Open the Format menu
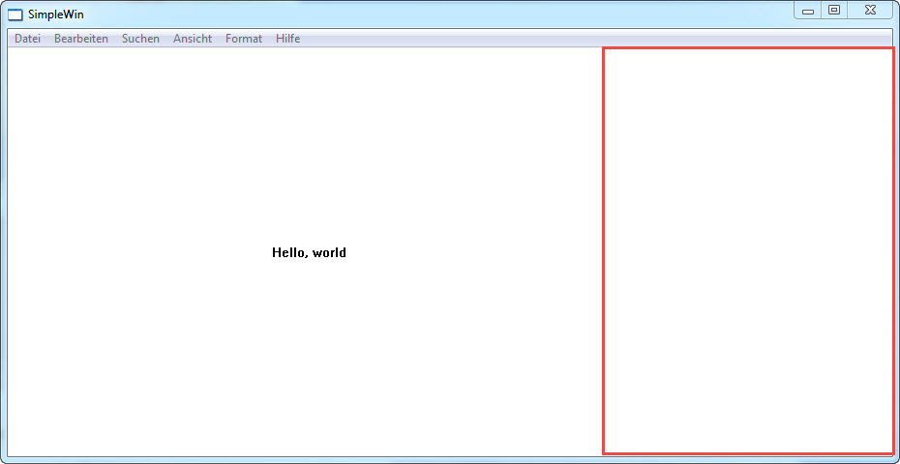Viewport: 900px width, 464px height. (x=243, y=39)
